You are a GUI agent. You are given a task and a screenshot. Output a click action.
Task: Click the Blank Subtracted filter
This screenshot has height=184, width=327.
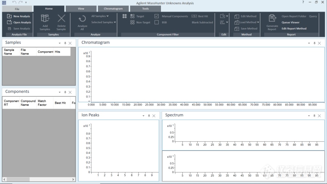tap(202, 22)
